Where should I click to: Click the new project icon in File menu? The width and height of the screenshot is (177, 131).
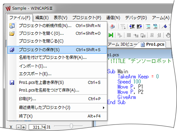coord(12,26)
